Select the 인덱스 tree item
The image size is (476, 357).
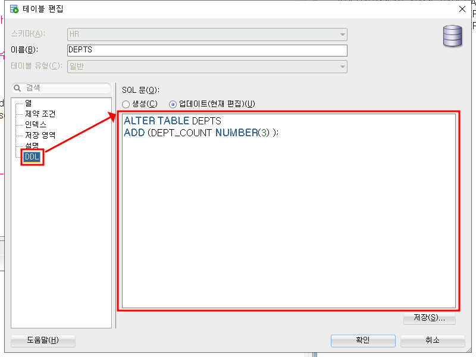36,124
